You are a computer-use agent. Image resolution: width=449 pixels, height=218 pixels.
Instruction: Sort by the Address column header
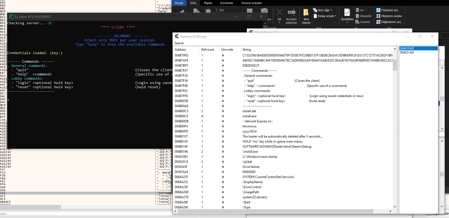[186, 50]
